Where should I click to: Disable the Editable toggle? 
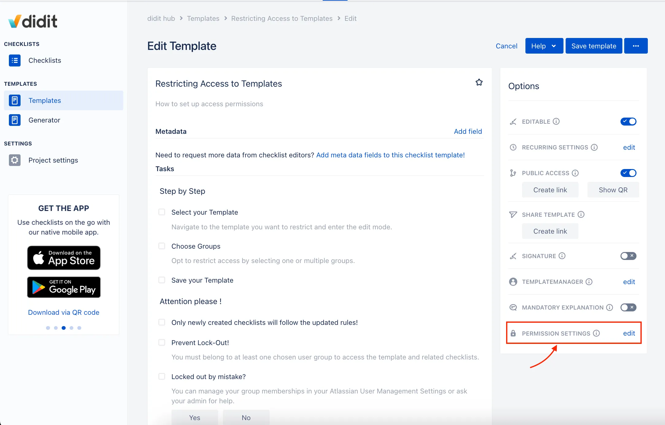(x=628, y=122)
